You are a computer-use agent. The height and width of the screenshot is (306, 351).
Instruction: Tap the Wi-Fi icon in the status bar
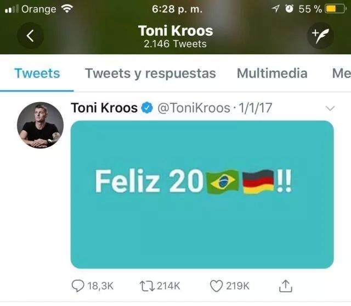coord(67,9)
